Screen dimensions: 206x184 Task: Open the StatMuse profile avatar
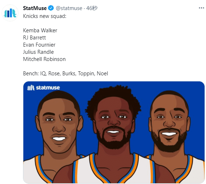(10, 13)
